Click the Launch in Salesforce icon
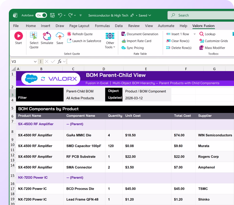The width and height of the screenshot is (234, 205). click(x=69, y=41)
